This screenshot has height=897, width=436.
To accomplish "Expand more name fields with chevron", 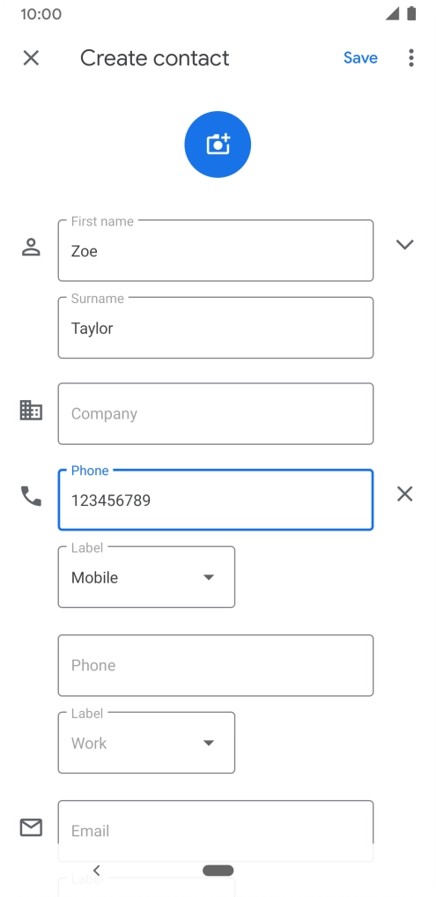I will pos(404,244).
